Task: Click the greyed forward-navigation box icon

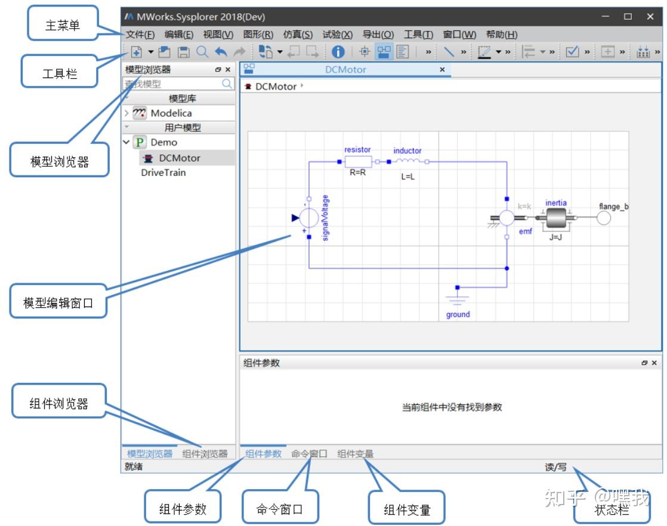Action: 313,52
